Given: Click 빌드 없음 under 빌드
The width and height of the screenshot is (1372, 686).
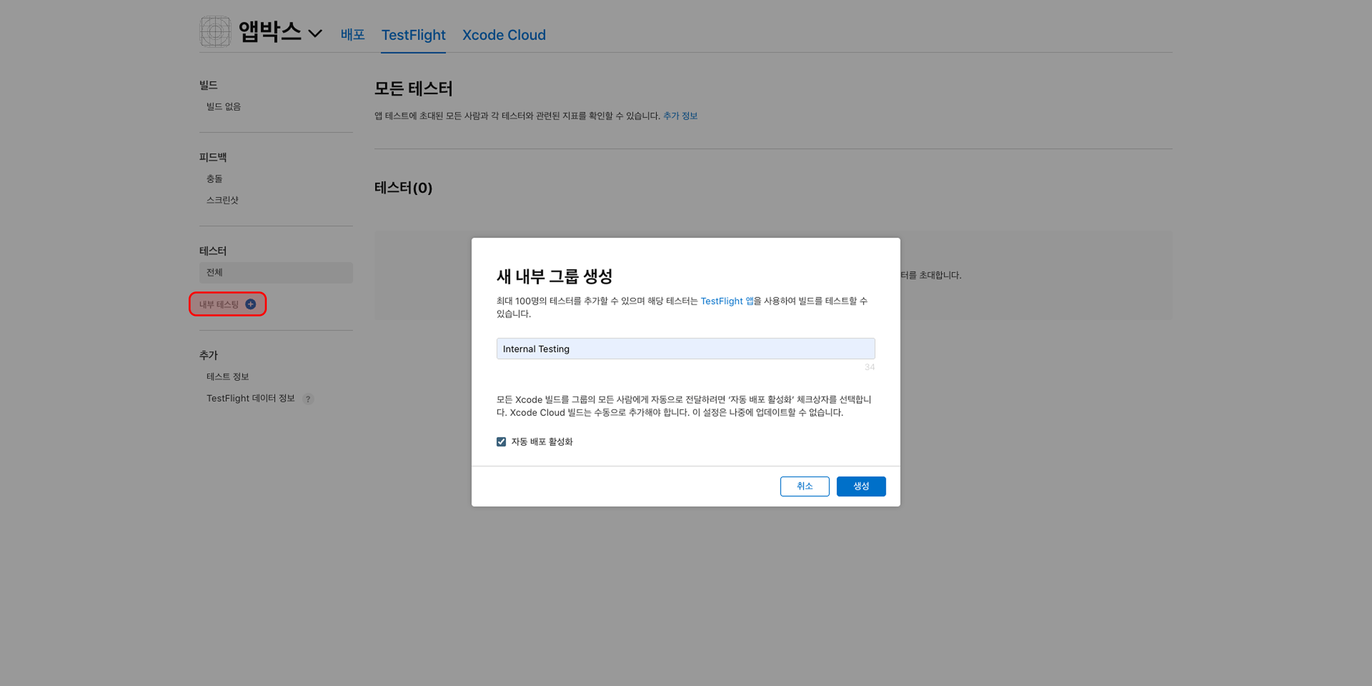Looking at the screenshot, I should 224,107.
